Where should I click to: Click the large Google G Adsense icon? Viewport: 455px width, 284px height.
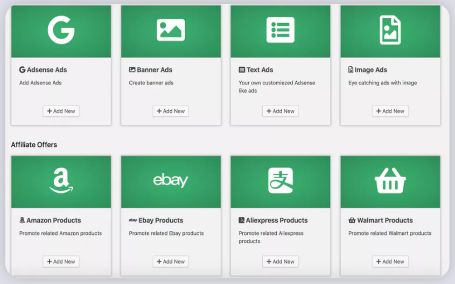tap(61, 30)
